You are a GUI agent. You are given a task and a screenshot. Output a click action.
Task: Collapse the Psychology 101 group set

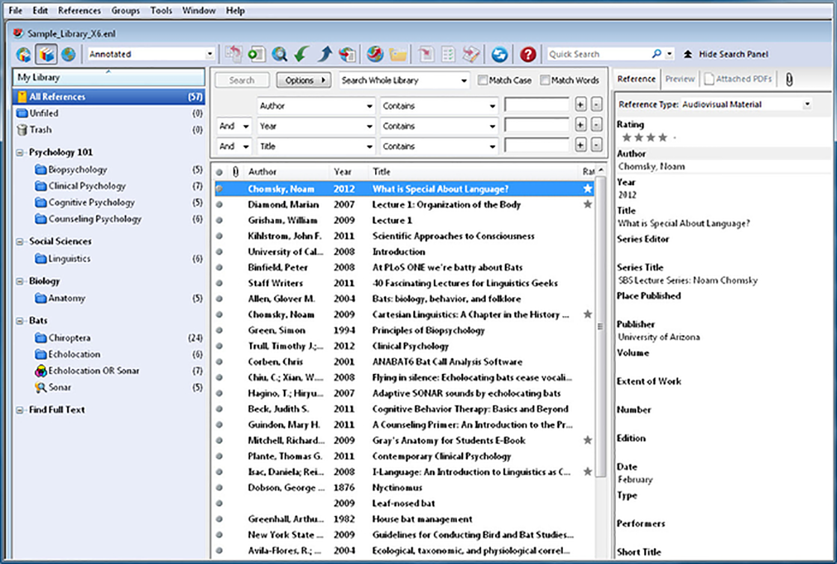(x=20, y=153)
